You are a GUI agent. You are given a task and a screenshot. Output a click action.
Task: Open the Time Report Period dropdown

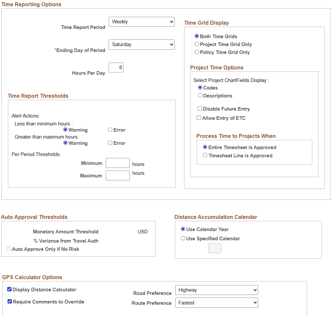[141, 22]
